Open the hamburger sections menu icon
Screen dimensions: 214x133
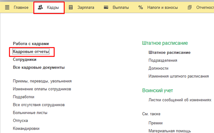7,7
